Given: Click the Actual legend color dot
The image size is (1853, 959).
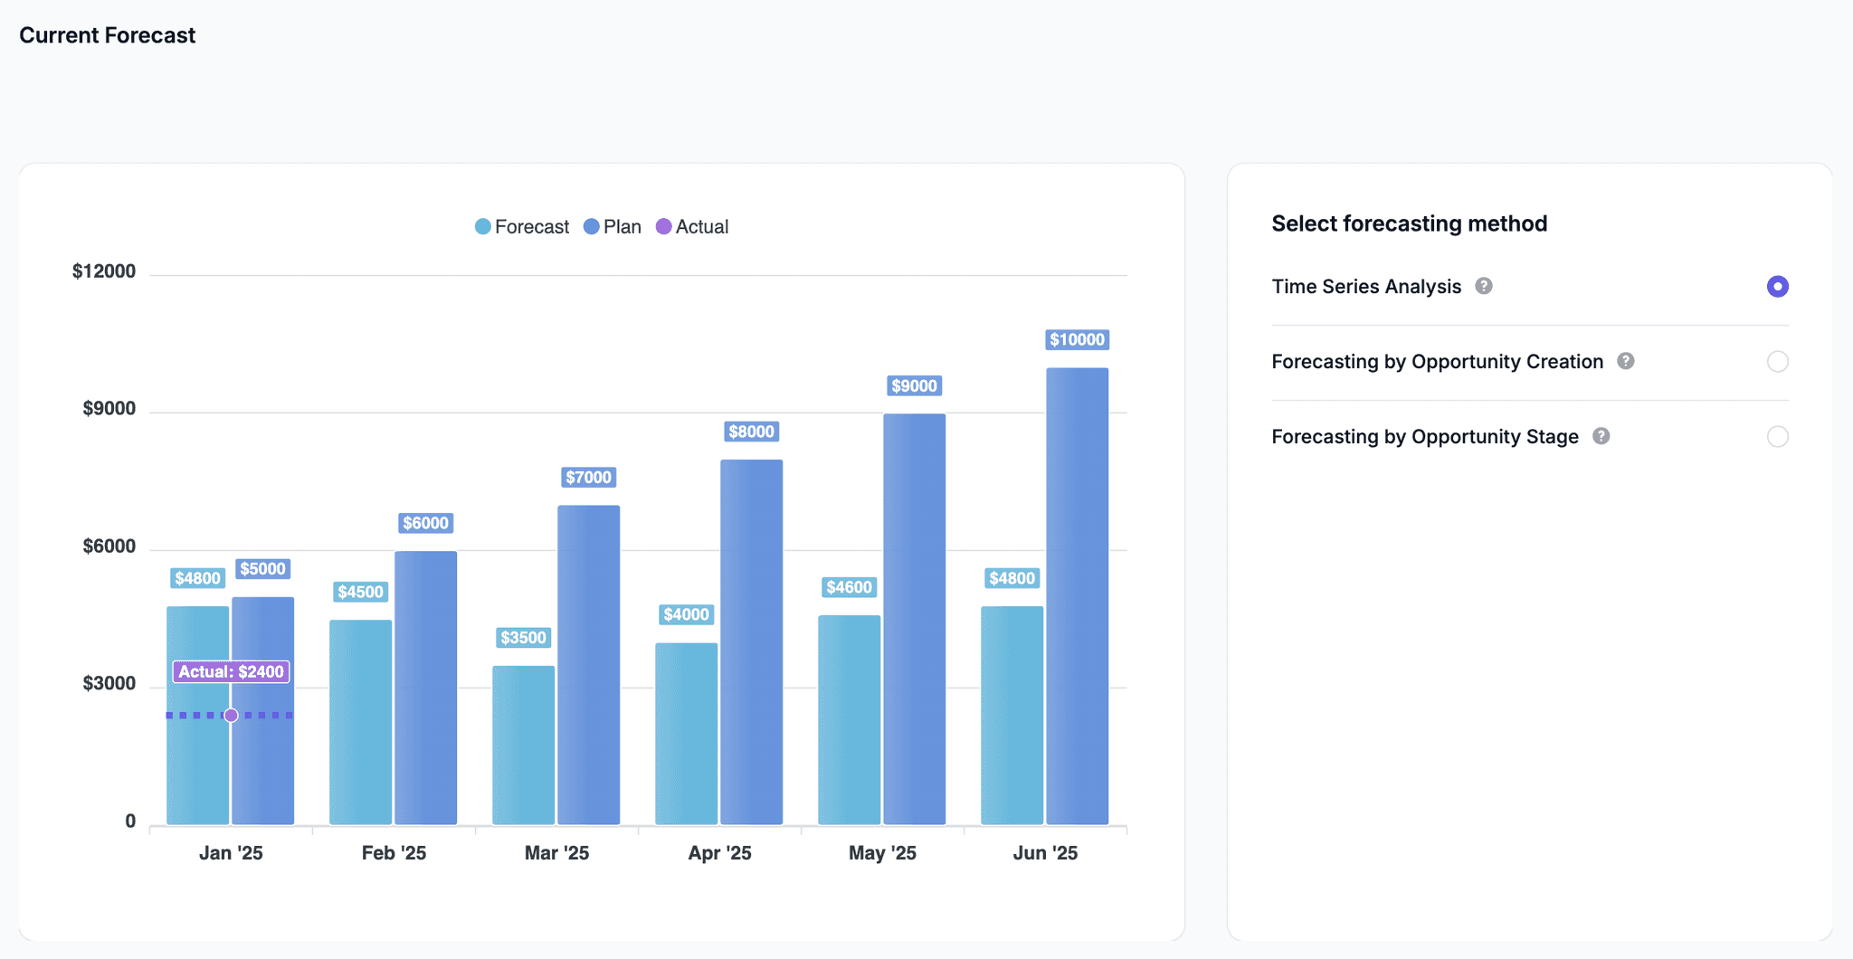Looking at the screenshot, I should [x=664, y=226].
